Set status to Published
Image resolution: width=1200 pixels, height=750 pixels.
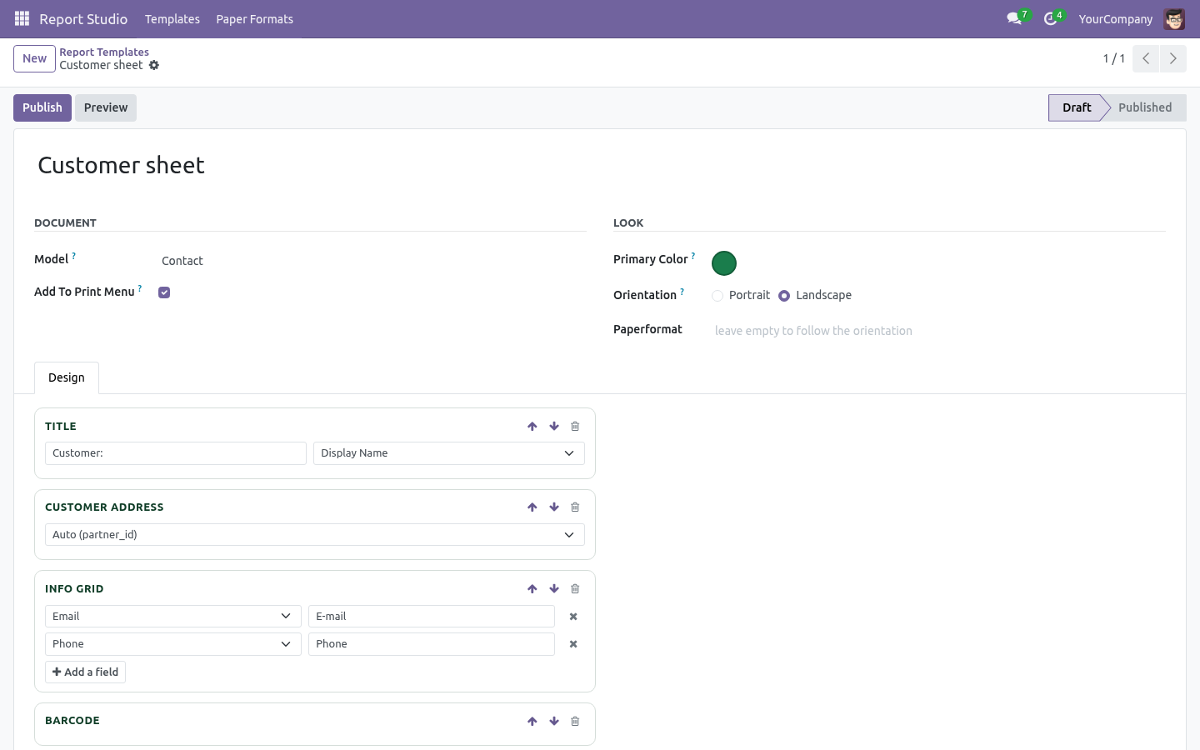tap(1145, 107)
